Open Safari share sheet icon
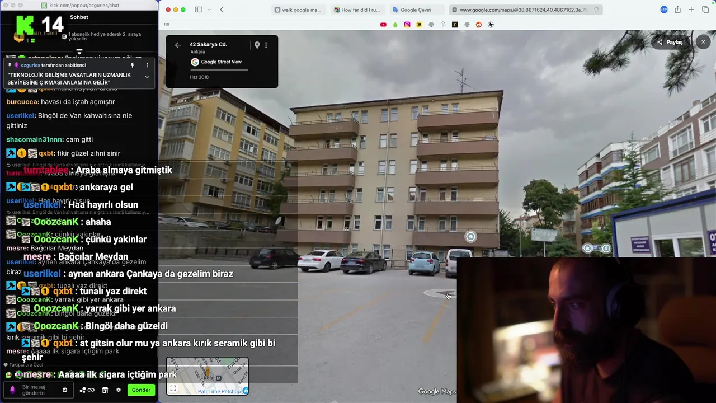 point(677,10)
